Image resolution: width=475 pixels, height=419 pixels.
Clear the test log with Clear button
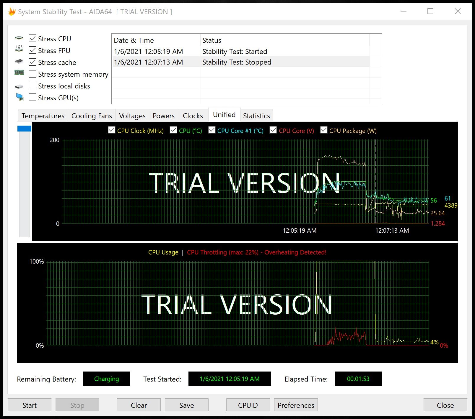click(139, 405)
